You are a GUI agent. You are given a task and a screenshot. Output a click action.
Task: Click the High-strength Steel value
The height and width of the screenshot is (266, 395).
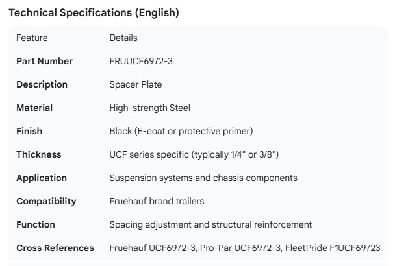[x=150, y=108]
